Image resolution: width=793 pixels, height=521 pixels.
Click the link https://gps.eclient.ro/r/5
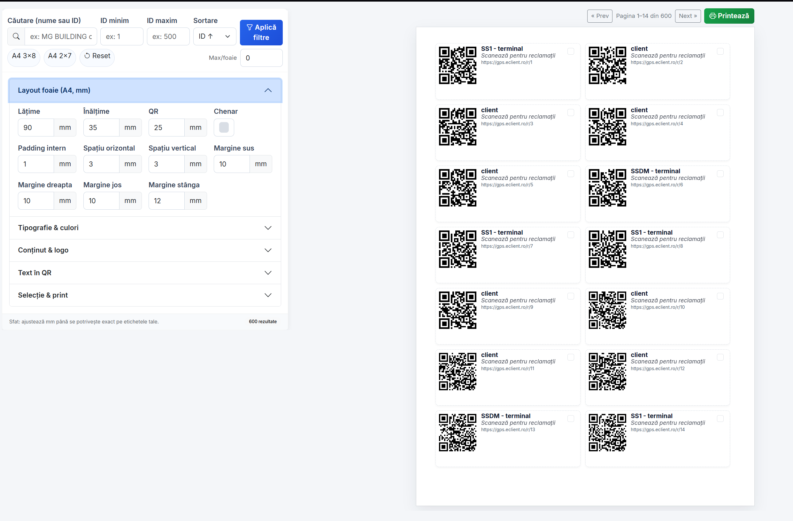click(x=507, y=185)
